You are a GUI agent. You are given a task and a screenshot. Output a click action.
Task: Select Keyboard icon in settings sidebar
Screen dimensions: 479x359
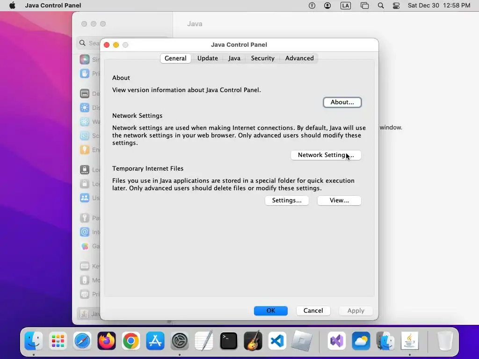click(x=85, y=266)
